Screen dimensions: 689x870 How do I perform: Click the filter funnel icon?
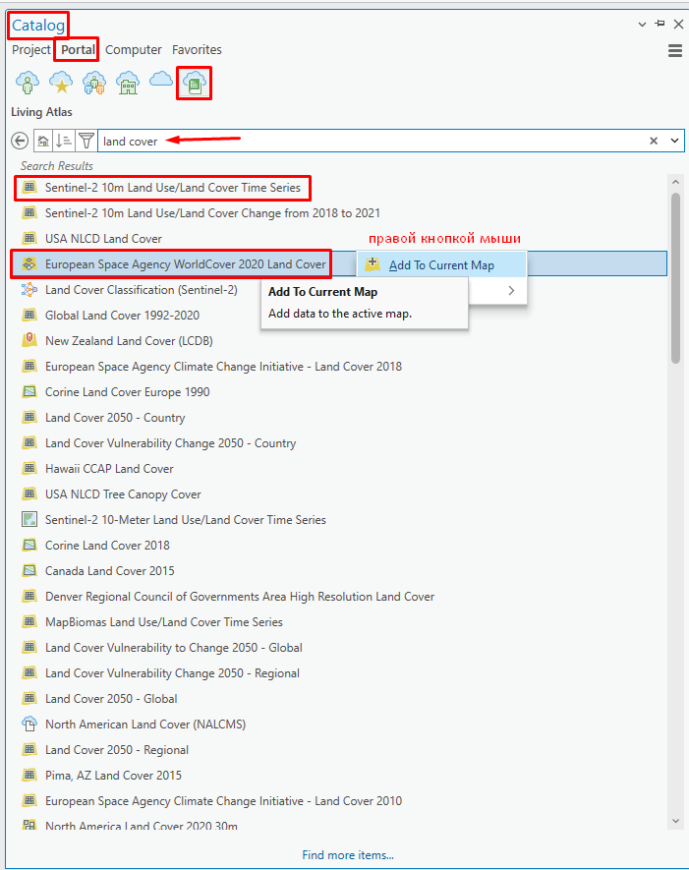pos(86,141)
